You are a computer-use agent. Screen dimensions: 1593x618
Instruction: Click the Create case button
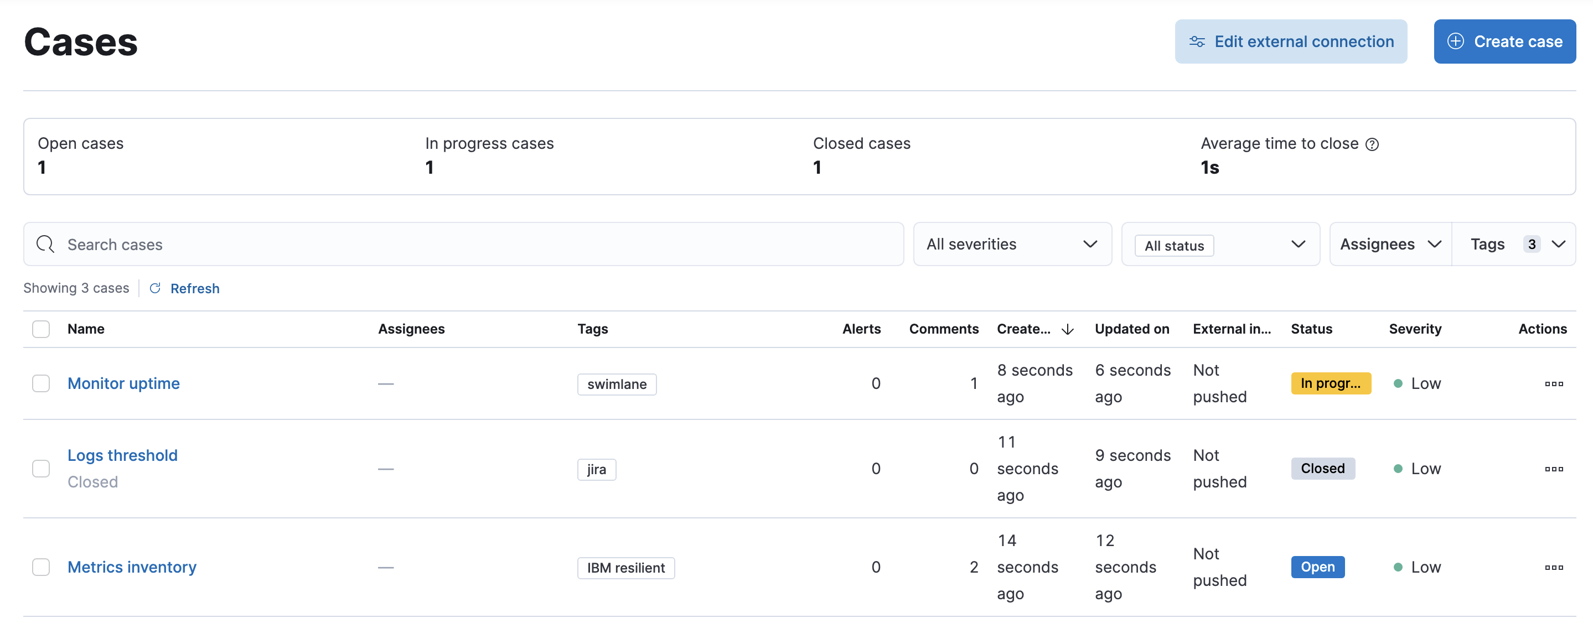[1504, 41]
